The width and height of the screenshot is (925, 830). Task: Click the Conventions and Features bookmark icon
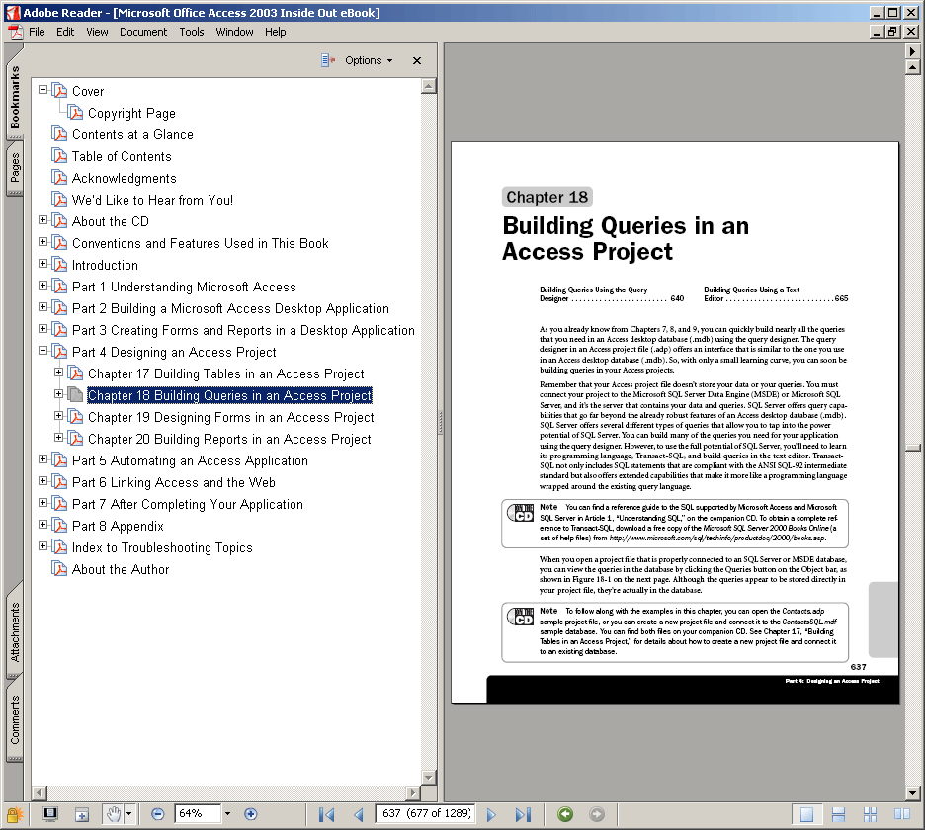coord(59,243)
